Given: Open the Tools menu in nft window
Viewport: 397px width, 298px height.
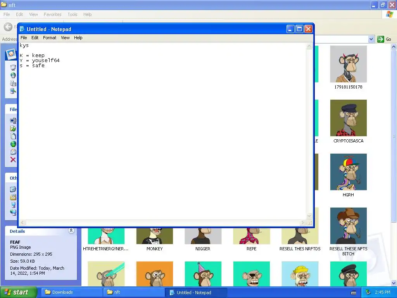Looking at the screenshot, I should click(x=72, y=14).
